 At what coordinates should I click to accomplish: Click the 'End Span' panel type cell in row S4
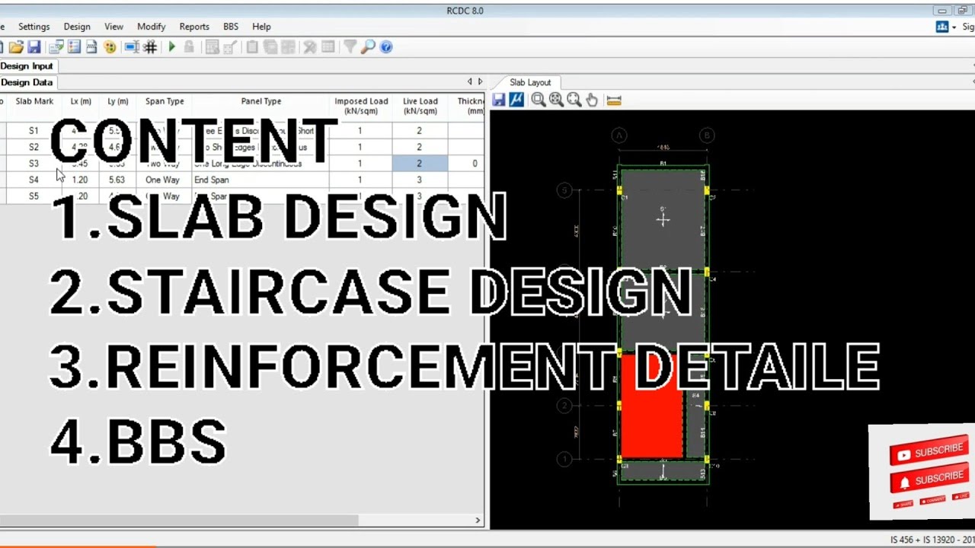(261, 180)
